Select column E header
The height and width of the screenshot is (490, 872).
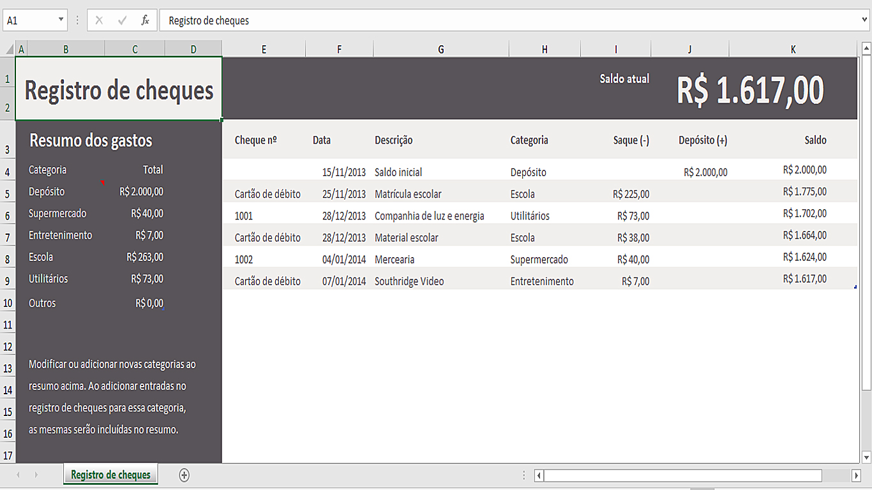click(x=264, y=49)
